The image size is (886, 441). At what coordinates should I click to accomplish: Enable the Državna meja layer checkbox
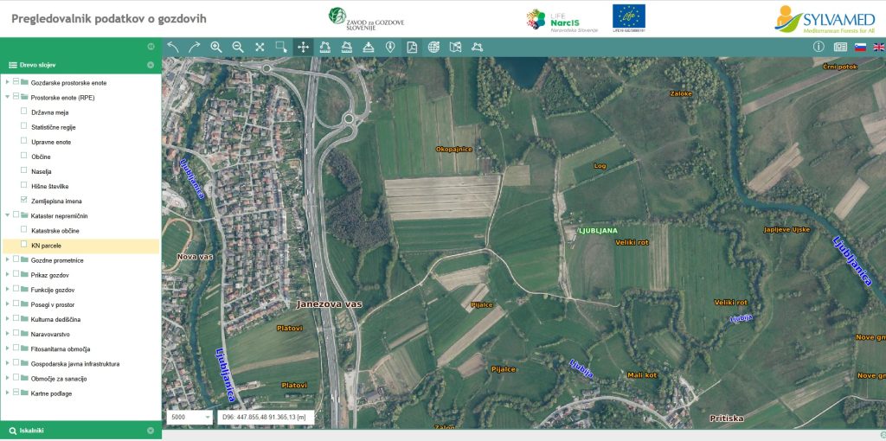click(x=23, y=112)
